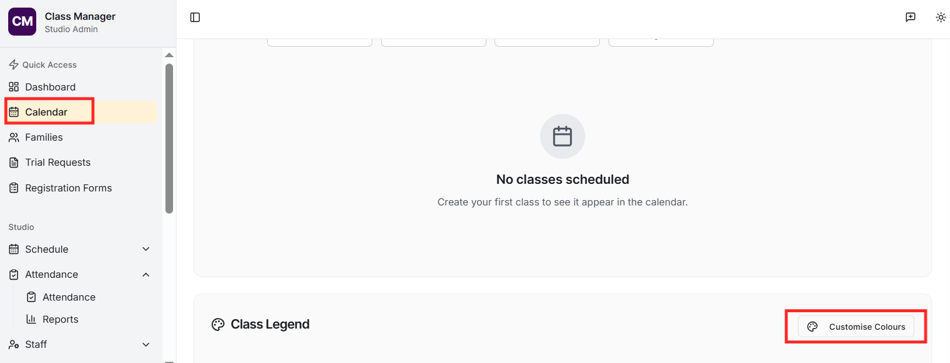Click the feedback chat icon
The width and height of the screenshot is (950, 363).
click(910, 18)
